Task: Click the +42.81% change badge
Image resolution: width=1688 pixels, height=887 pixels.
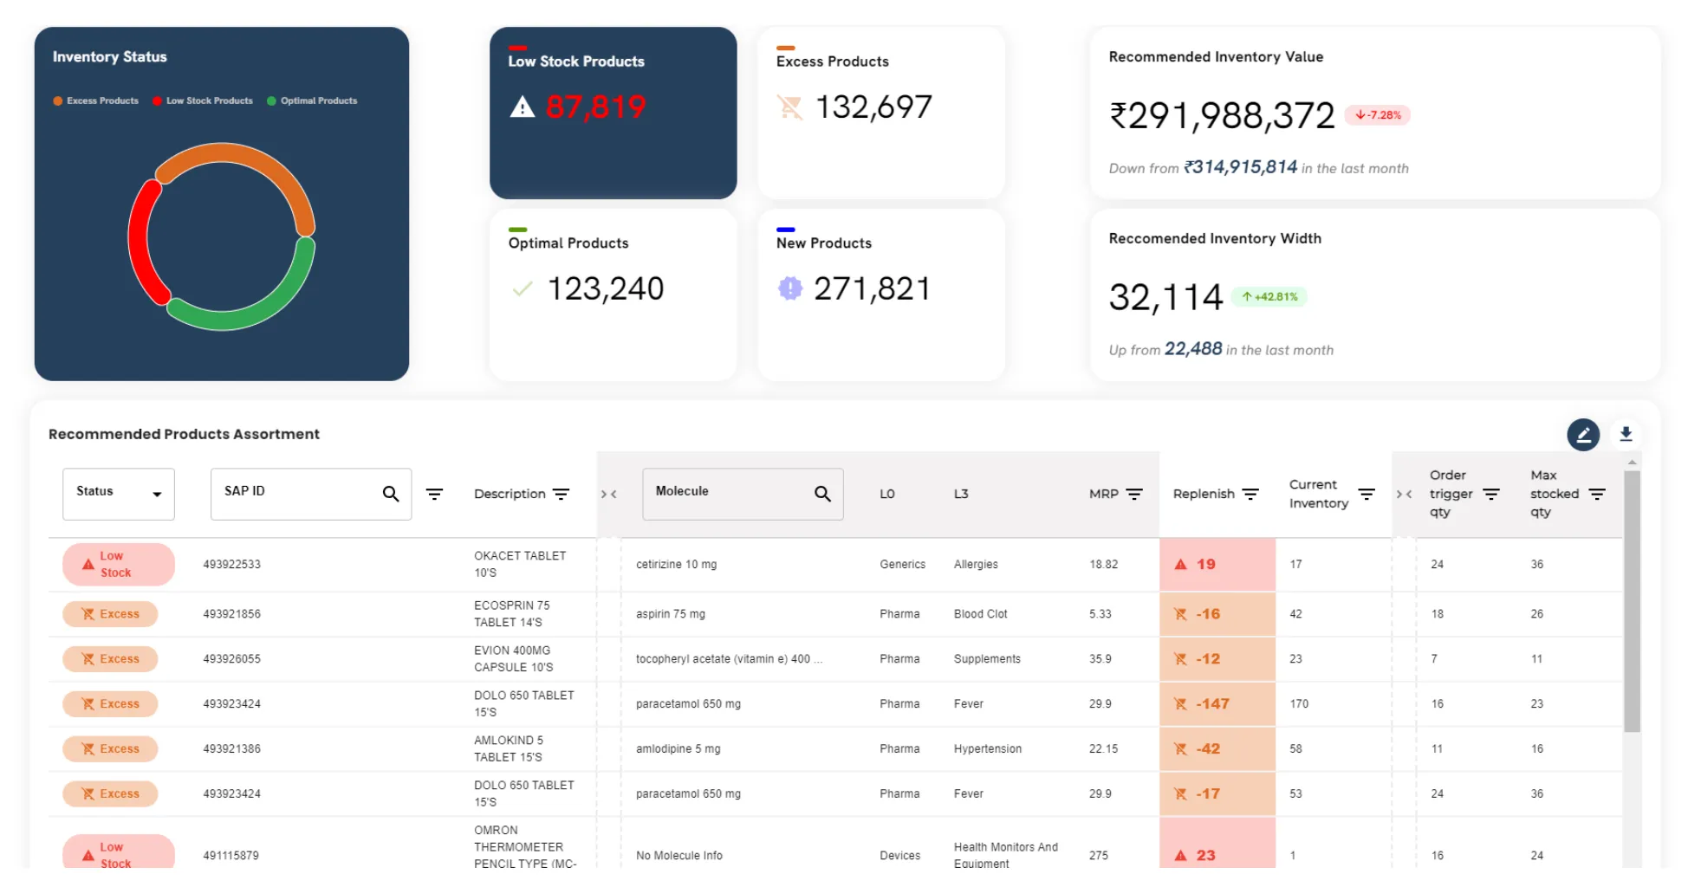Action: point(1269,297)
